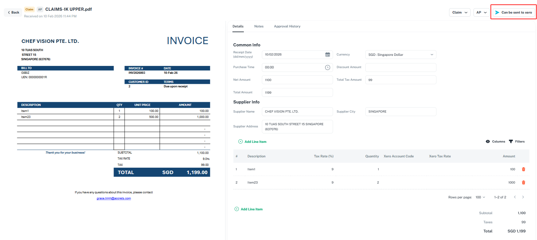Switch to the Notes tab
The image size is (537, 240).
pos(259,26)
